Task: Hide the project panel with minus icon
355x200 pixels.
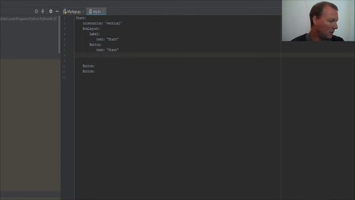Action: [x=57, y=11]
